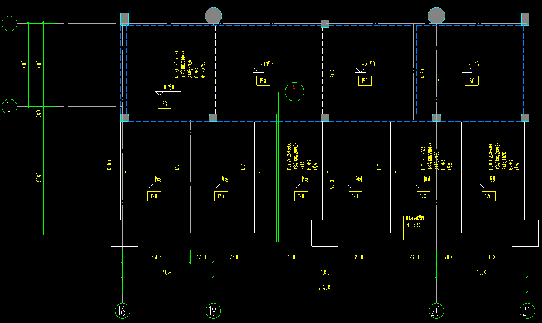This screenshot has width=542, height=323.
Task: Select the 1200 dimension just right of axis 20
Action: (x=447, y=257)
